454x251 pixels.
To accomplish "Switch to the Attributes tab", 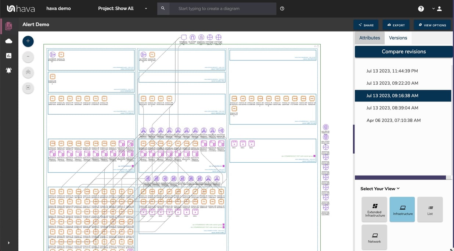I will [370, 37].
